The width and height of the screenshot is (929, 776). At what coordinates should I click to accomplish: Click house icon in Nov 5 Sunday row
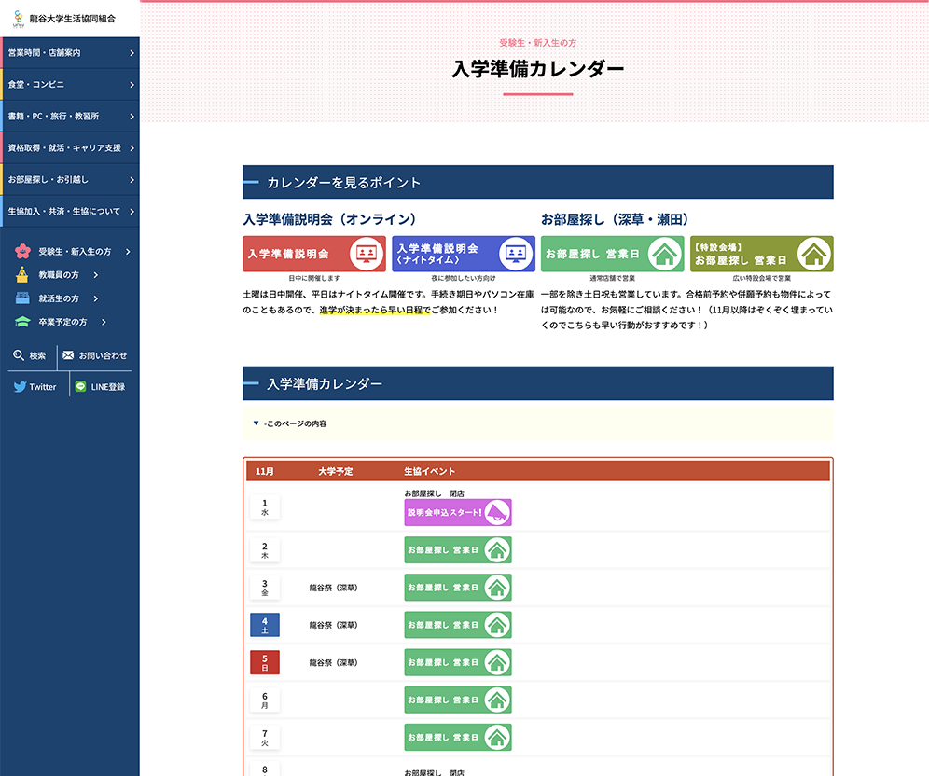tap(497, 662)
